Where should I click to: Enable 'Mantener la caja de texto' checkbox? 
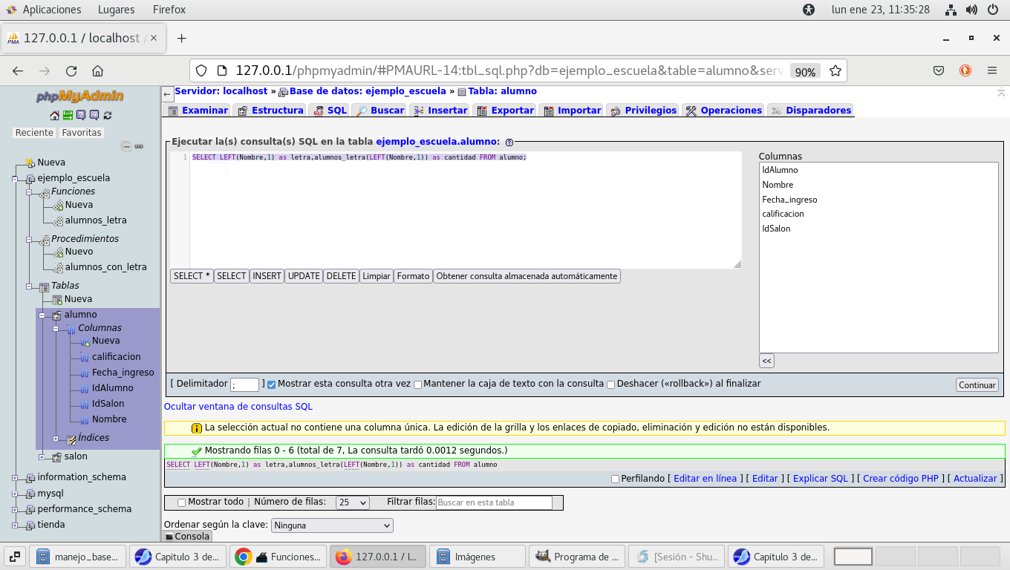[417, 384]
